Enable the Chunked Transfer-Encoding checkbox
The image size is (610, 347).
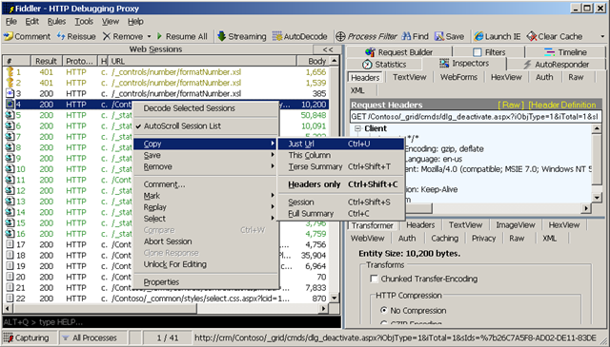(374, 279)
